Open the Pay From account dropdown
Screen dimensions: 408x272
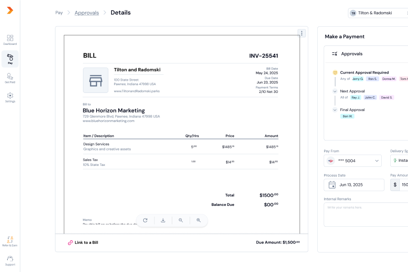[x=353, y=160]
